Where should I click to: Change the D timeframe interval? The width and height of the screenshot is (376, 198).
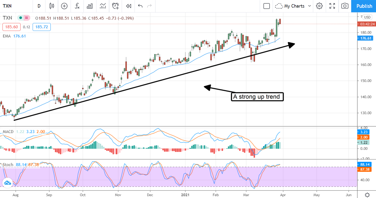point(39,6)
